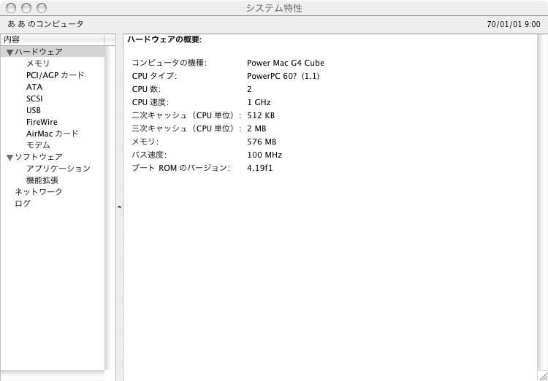The image size is (548, 381).
Task: Click the green zoom window button
Action: point(42,8)
